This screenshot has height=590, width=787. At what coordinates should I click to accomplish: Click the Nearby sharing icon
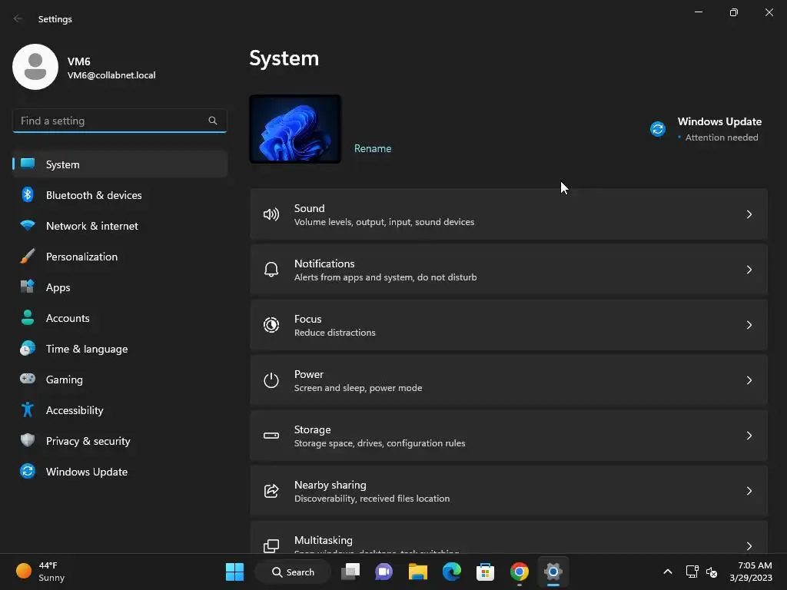point(271,491)
